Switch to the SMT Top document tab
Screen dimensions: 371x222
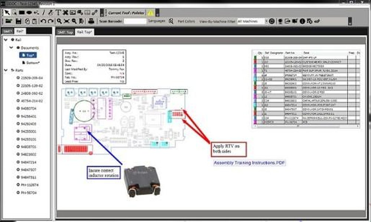tap(65, 32)
